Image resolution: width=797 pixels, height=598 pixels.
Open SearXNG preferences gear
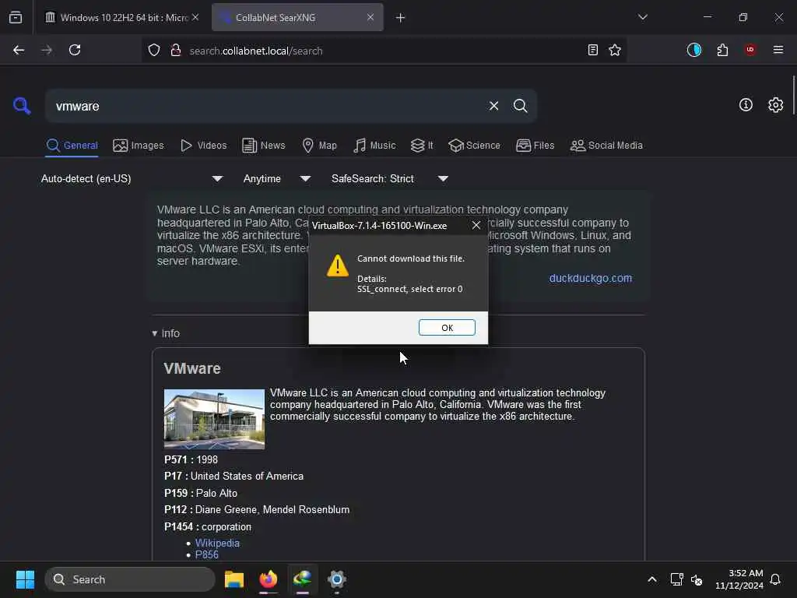(775, 105)
